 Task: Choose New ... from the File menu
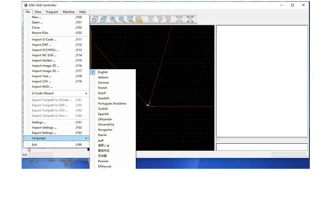(56, 17)
